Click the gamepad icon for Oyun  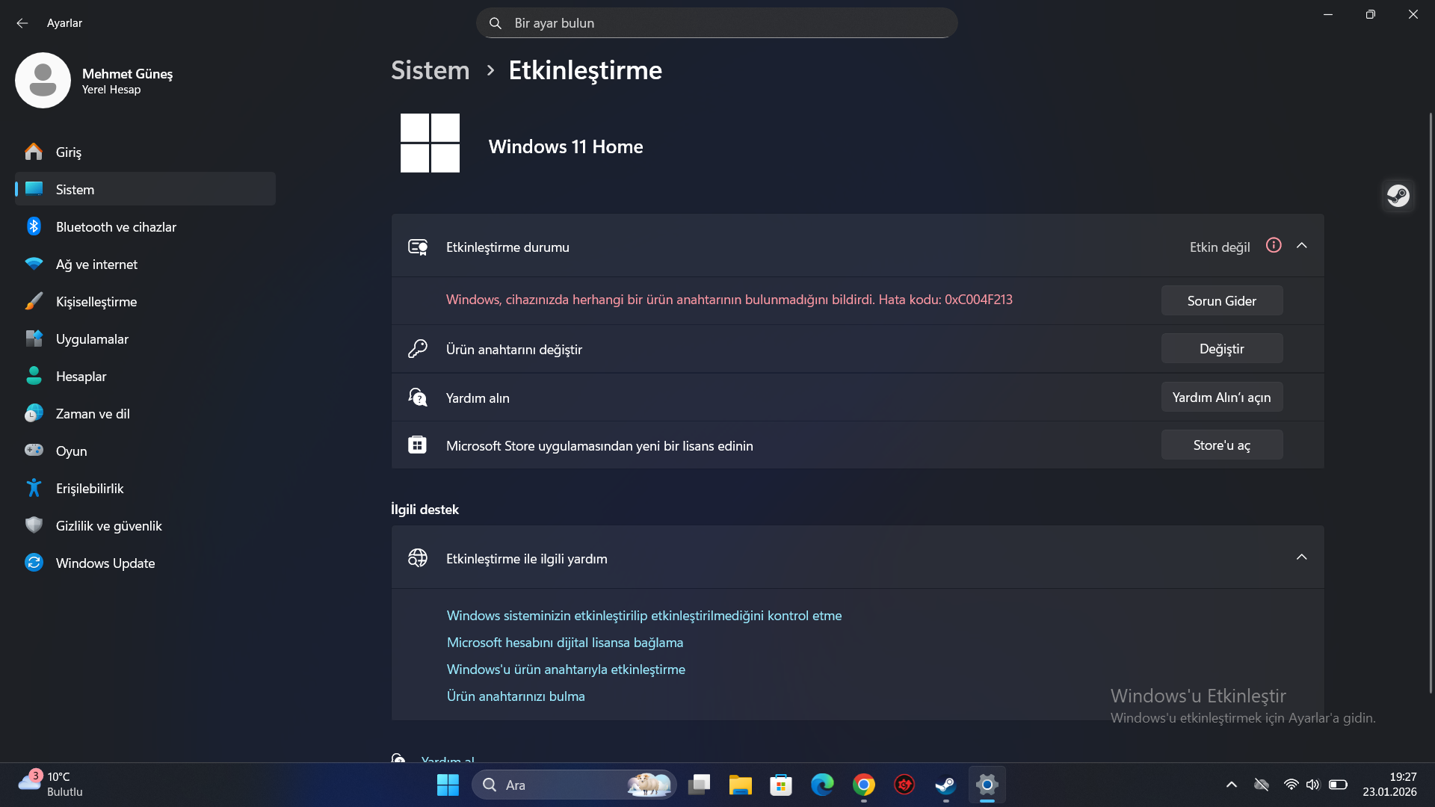pos(34,451)
